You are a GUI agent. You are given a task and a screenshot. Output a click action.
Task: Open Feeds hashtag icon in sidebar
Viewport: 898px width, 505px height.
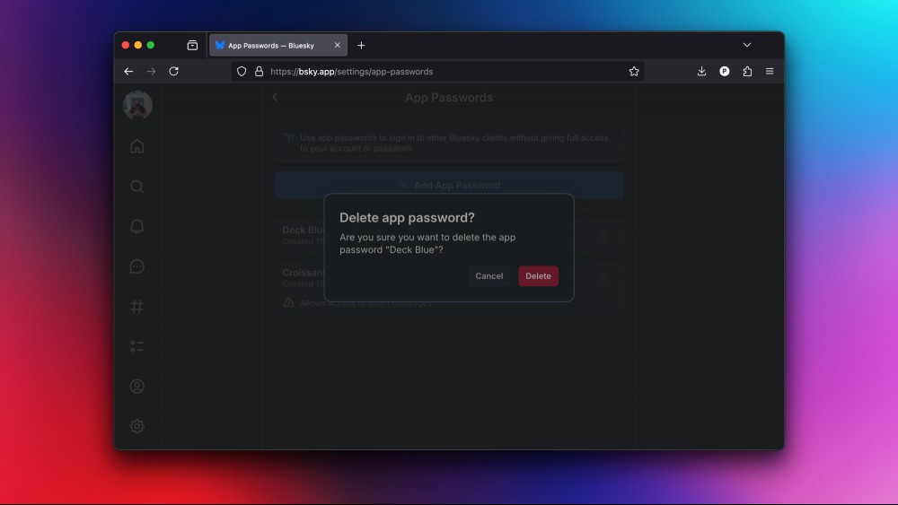(136, 307)
